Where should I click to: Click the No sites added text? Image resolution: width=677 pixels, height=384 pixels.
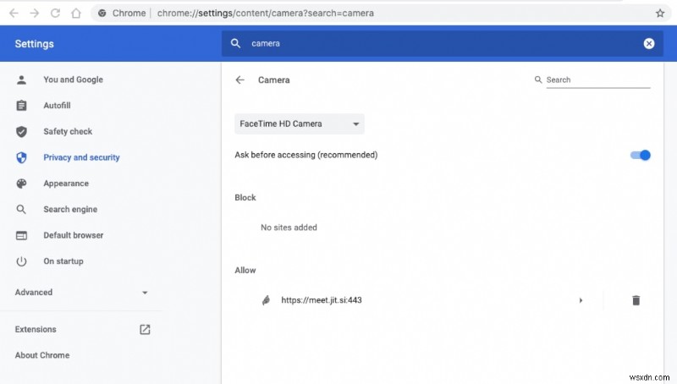click(x=289, y=228)
